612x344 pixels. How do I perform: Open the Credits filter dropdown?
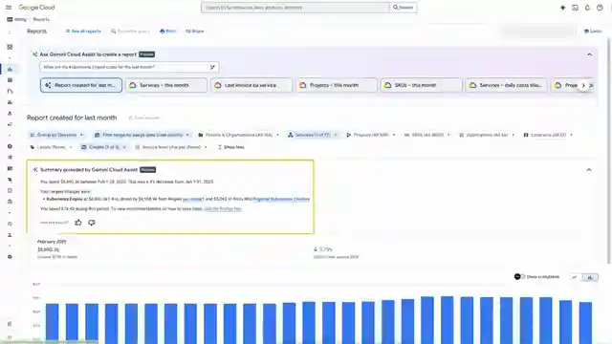[103, 147]
